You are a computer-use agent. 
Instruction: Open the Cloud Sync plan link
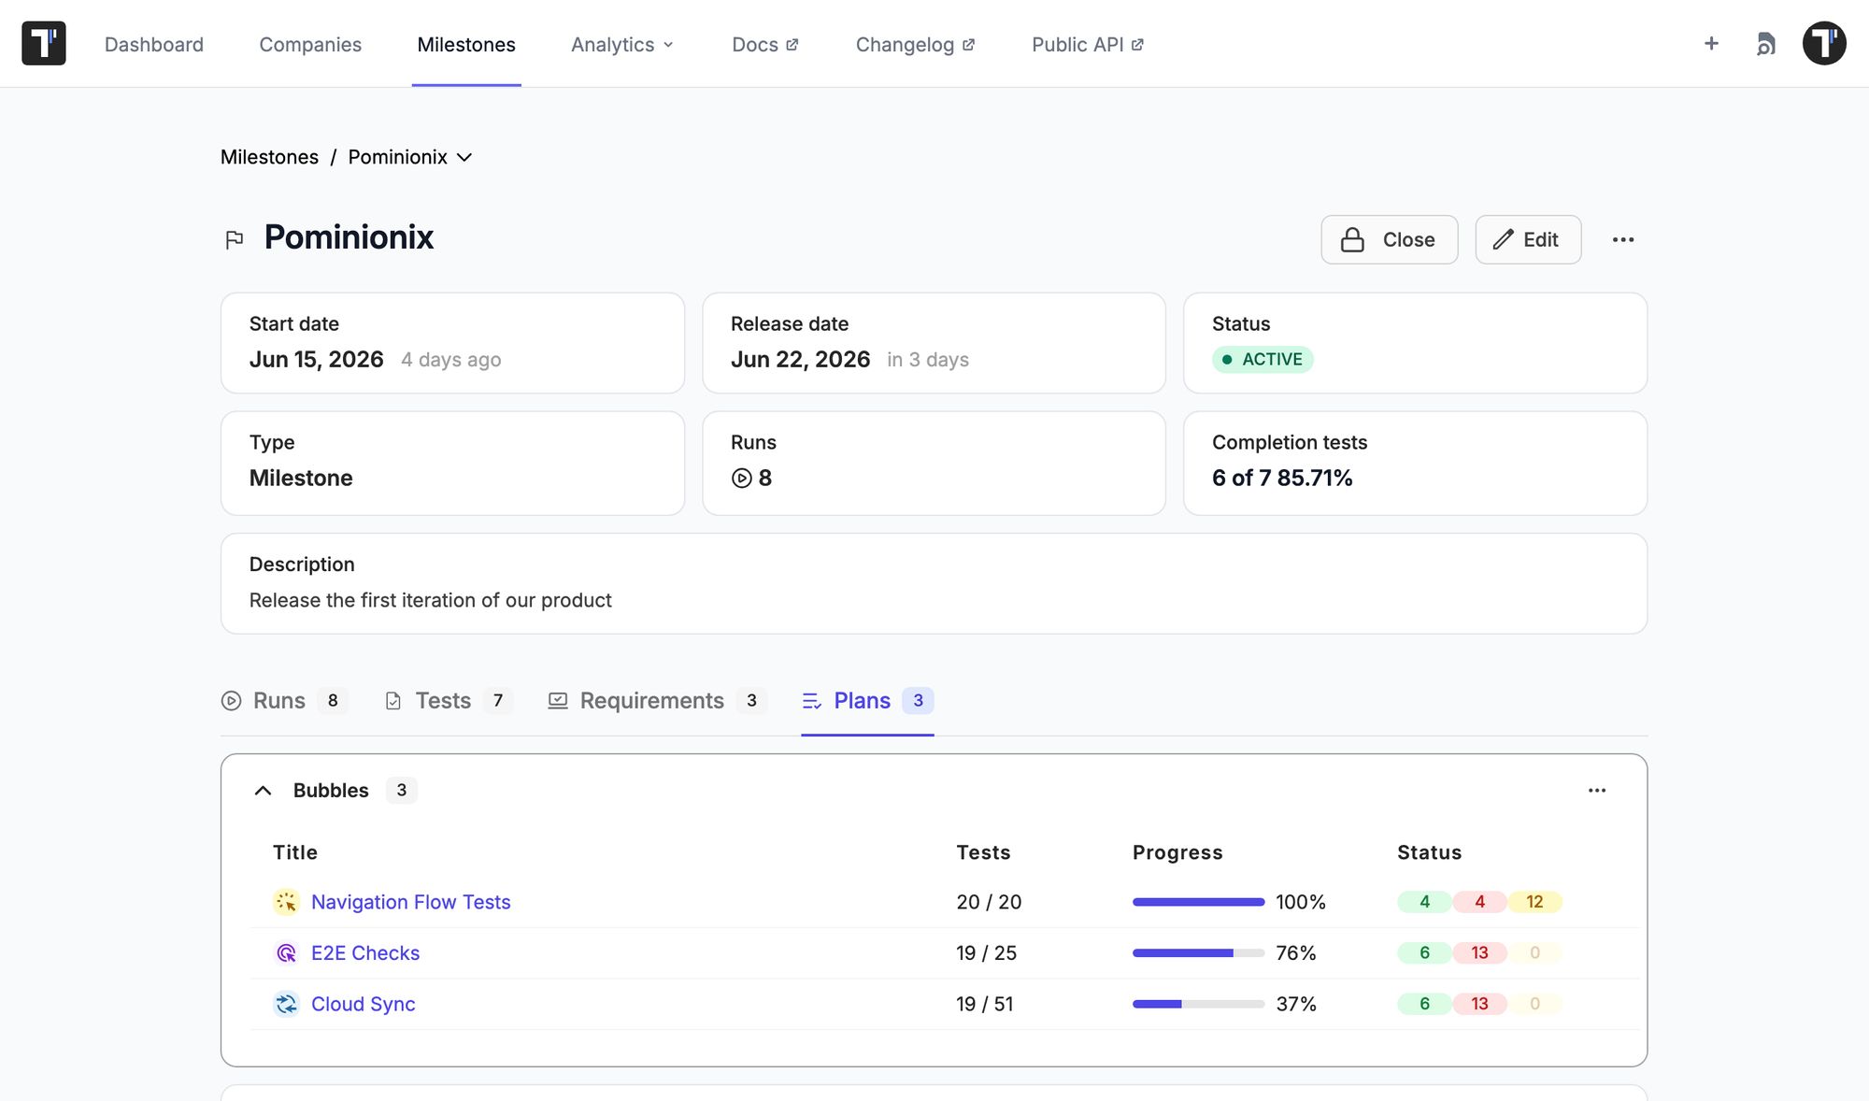(x=363, y=1004)
